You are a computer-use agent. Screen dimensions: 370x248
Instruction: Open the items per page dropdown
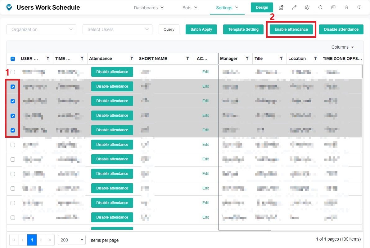(x=72, y=240)
